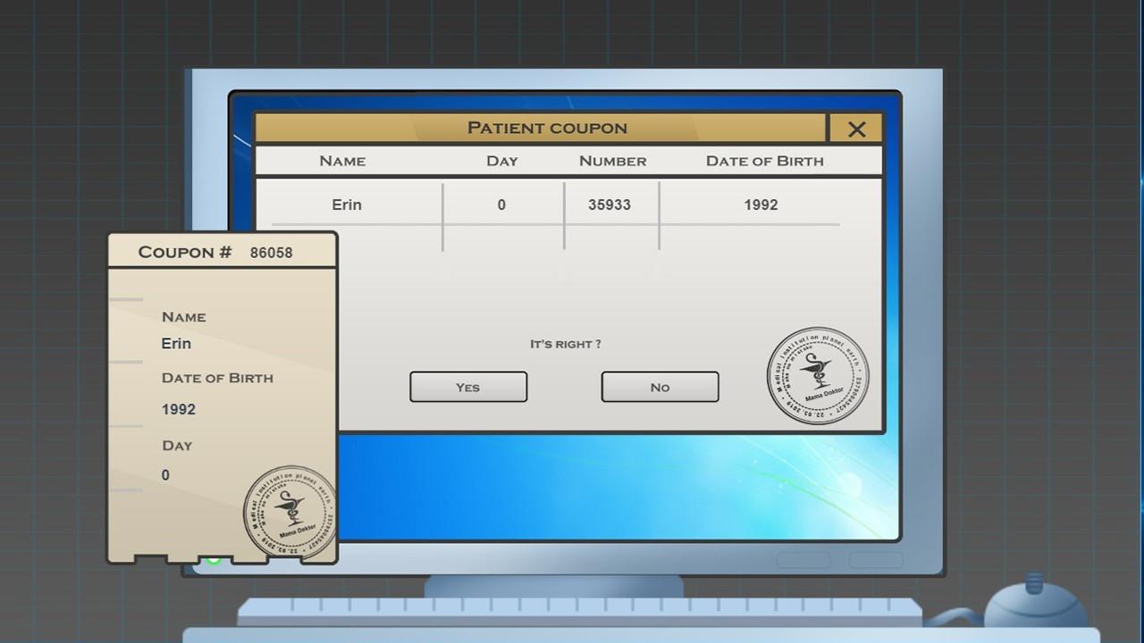
Task: Click birth year 1992 in the table row
Action: (761, 205)
